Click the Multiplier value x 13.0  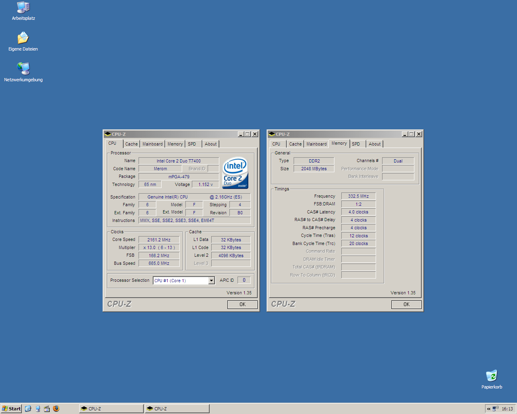(x=159, y=247)
